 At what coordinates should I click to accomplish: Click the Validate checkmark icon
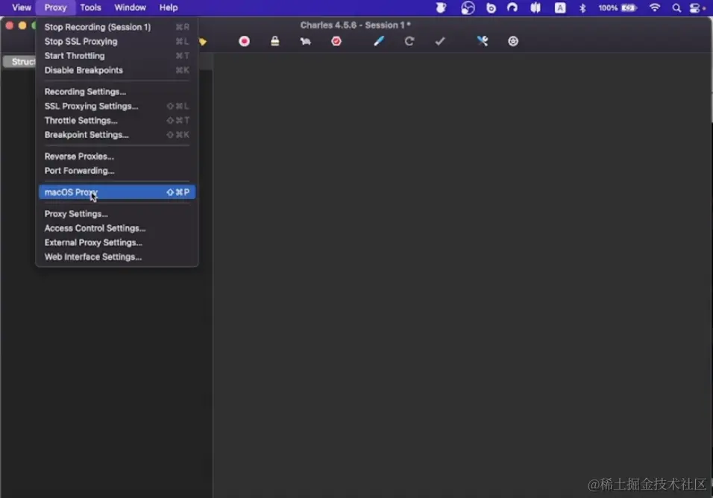point(440,41)
